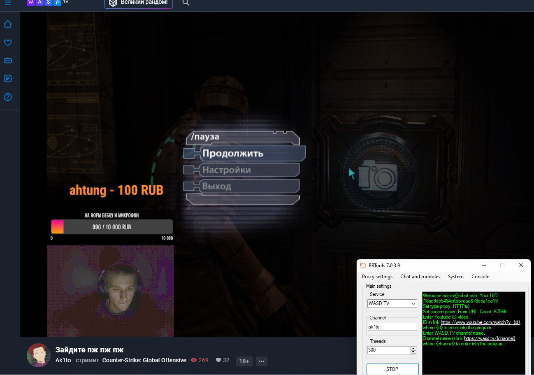The image size is (534, 375).
Task: Open the Counter-Strike: Global Offensive category link
Action: [x=144, y=360]
